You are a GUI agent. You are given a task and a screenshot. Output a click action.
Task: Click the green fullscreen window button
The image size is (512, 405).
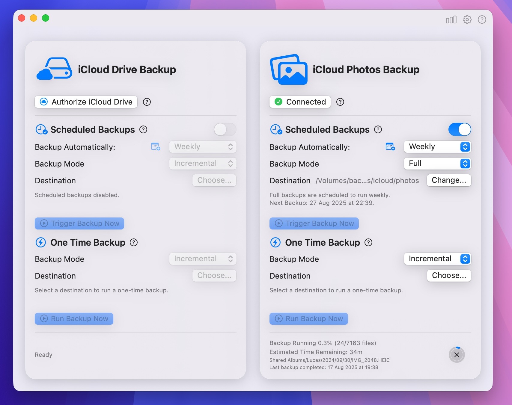[x=46, y=18]
